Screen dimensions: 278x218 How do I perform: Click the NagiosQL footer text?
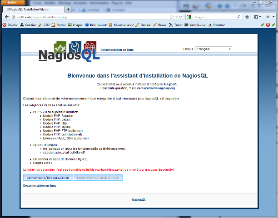tap(139, 200)
